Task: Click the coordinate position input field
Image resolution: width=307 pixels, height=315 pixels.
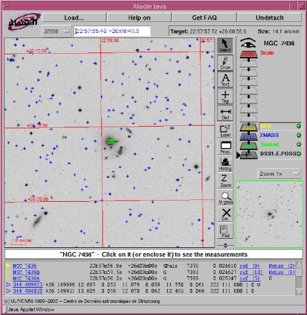Action: pos(112,31)
